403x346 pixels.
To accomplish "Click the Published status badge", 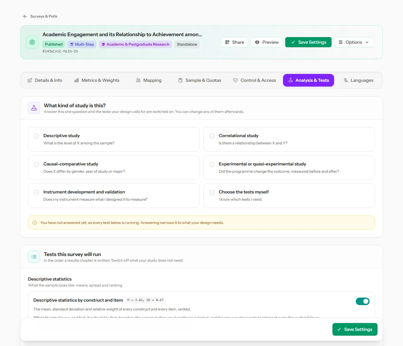I will [54, 44].
